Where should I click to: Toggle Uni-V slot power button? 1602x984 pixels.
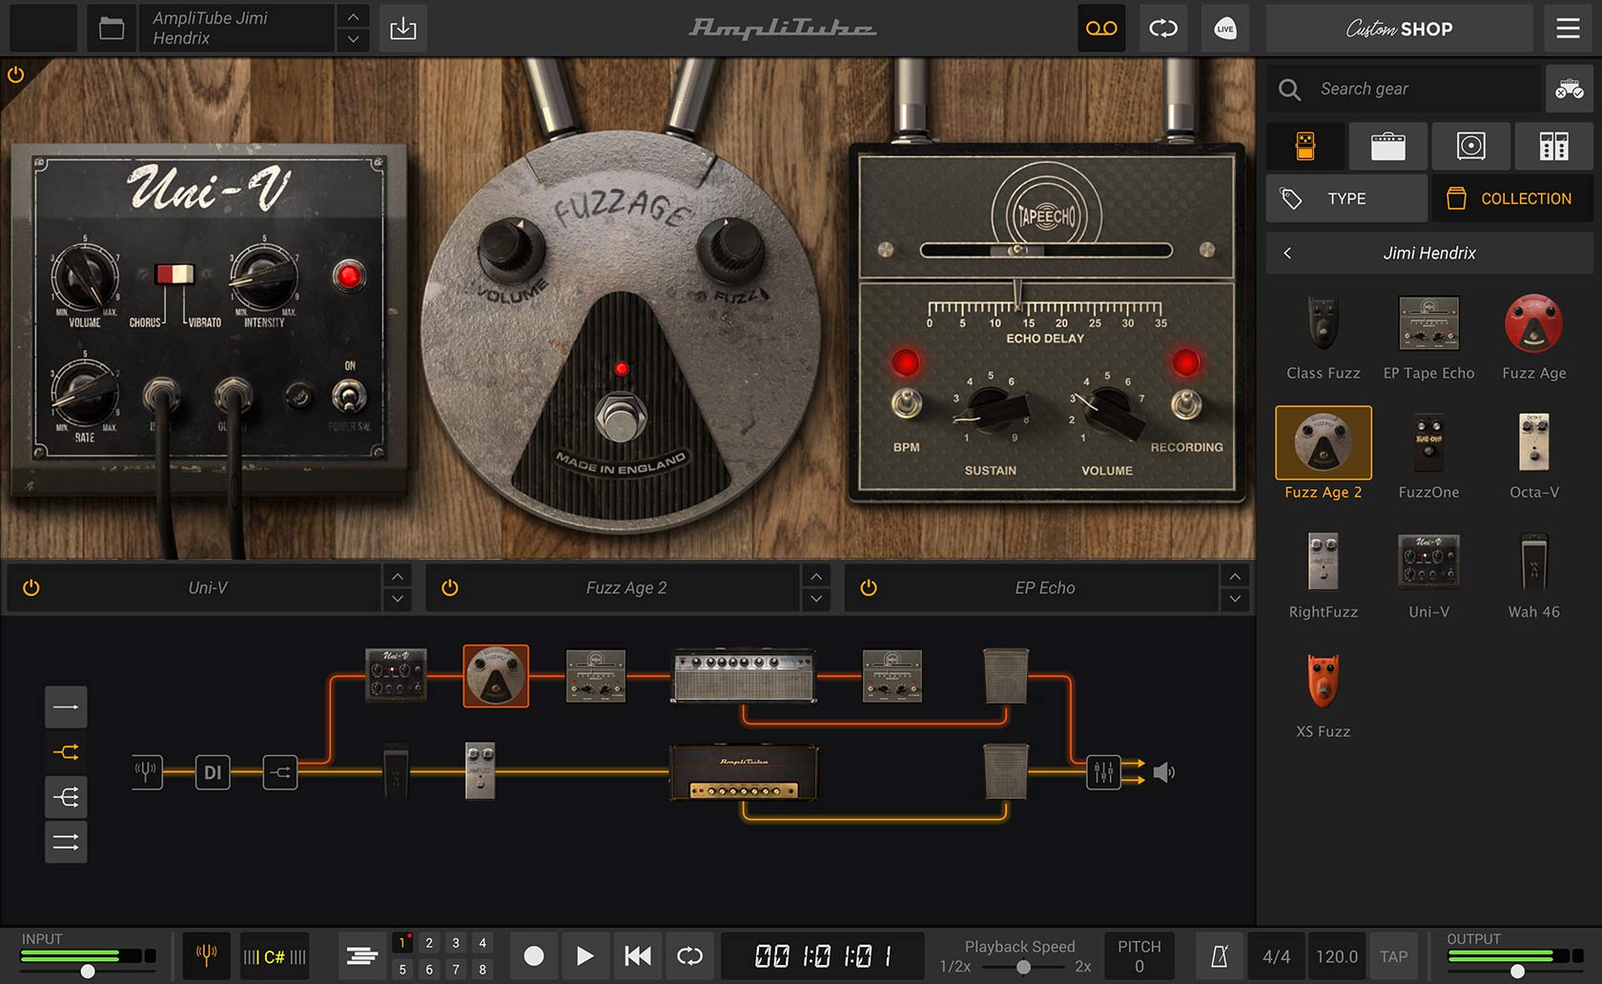(31, 587)
